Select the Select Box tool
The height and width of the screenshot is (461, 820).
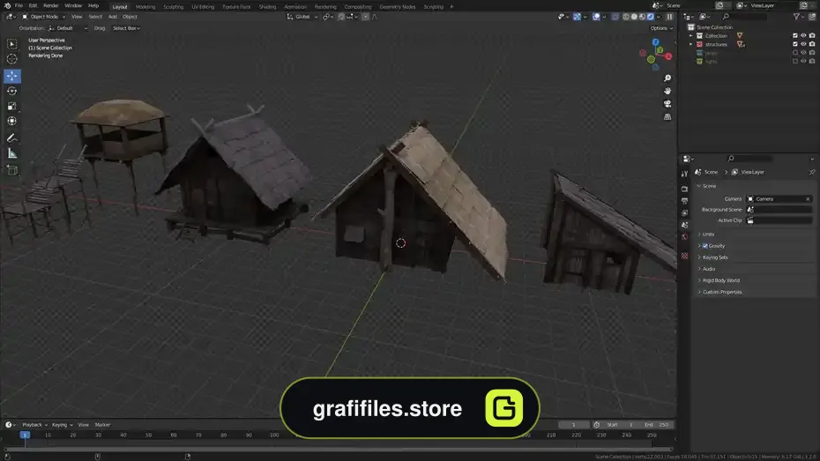[12, 44]
